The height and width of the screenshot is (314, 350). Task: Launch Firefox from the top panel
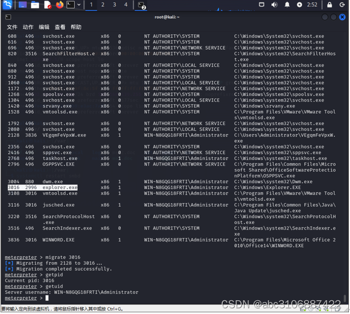pos(59,5)
